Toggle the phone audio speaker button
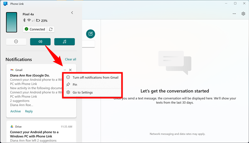Viewport: 249px width, 143px height. 40,42
